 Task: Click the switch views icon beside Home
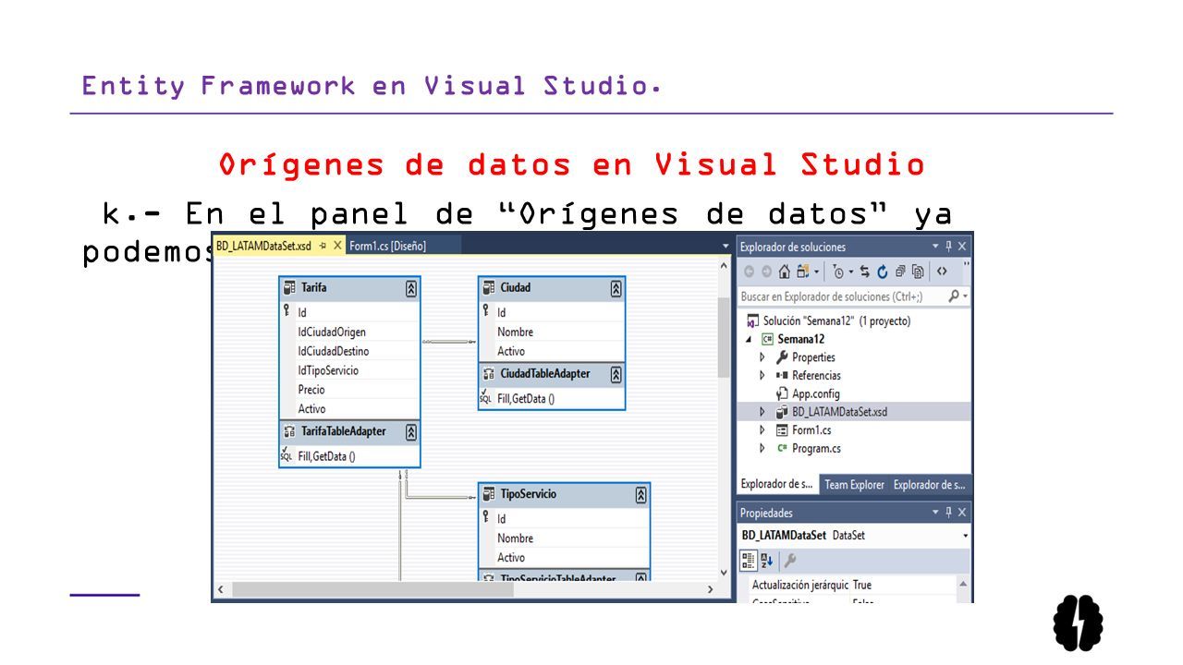pos(803,272)
